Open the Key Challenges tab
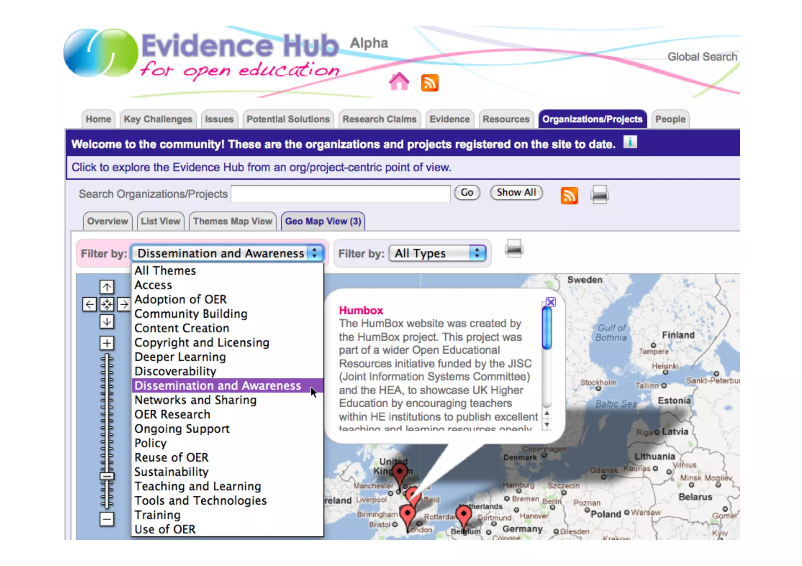Viewport: 802px width, 566px height. click(x=158, y=119)
